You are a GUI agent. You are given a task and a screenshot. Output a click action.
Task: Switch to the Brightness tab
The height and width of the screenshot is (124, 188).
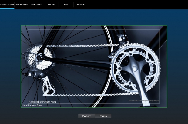(x=22, y=5)
